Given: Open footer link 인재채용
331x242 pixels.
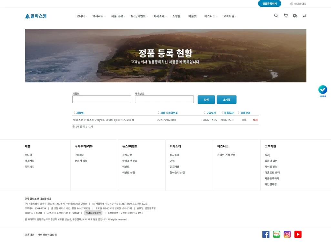Looking at the screenshot, I should (175, 167).
